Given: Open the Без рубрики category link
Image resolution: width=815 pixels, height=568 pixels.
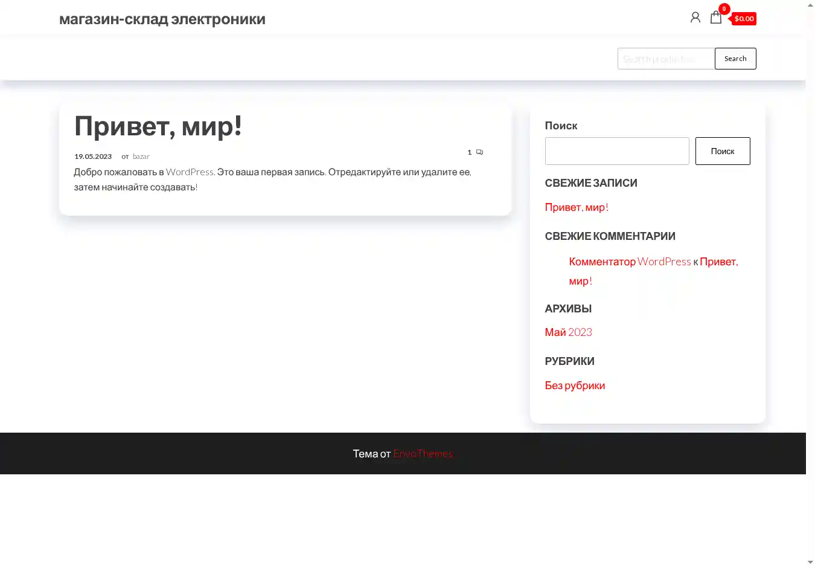Looking at the screenshot, I should [575, 386].
